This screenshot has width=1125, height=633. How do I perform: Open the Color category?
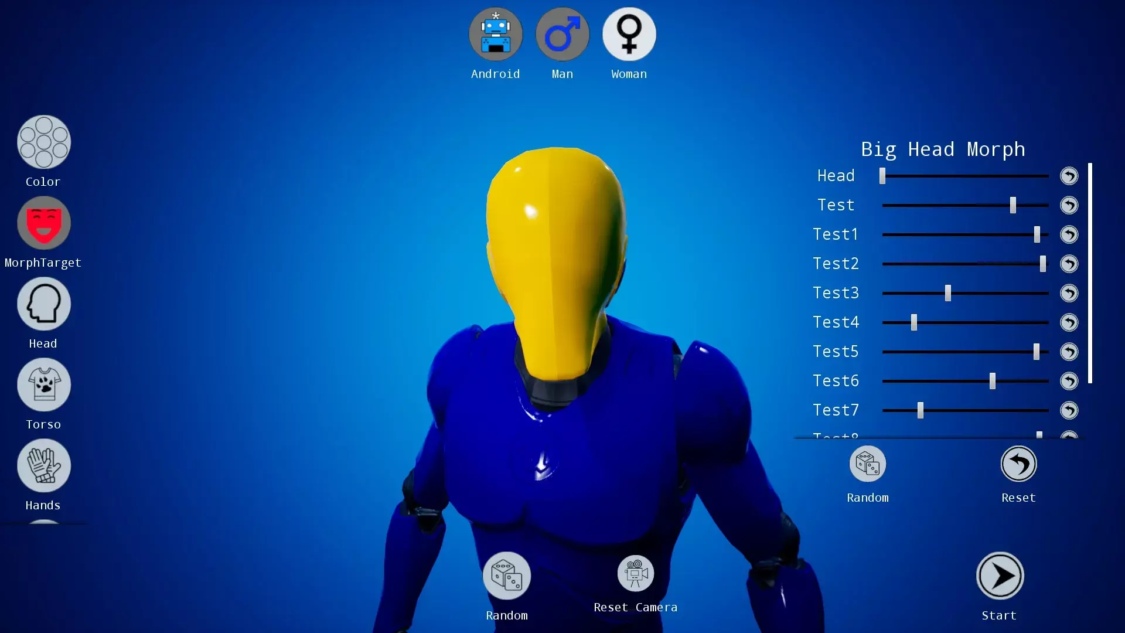[44, 142]
